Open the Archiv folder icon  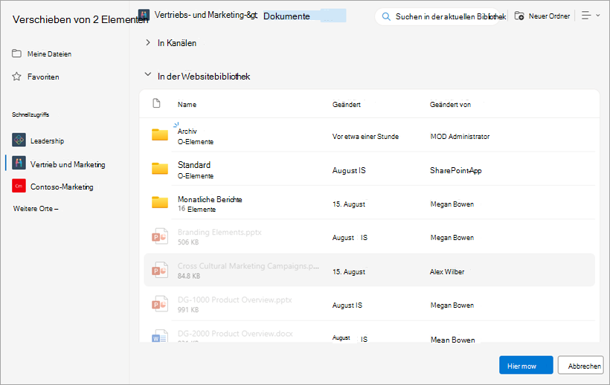[x=160, y=135]
